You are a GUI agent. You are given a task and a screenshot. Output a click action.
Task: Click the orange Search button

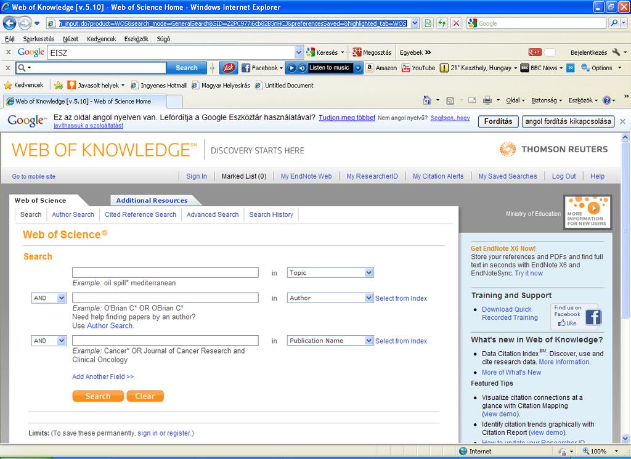(x=98, y=396)
